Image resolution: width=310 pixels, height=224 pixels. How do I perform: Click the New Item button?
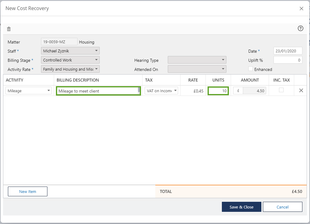click(x=28, y=191)
